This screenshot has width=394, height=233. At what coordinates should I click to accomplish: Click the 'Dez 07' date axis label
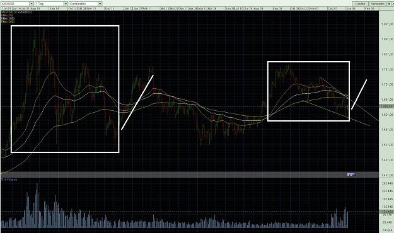click(x=333, y=9)
